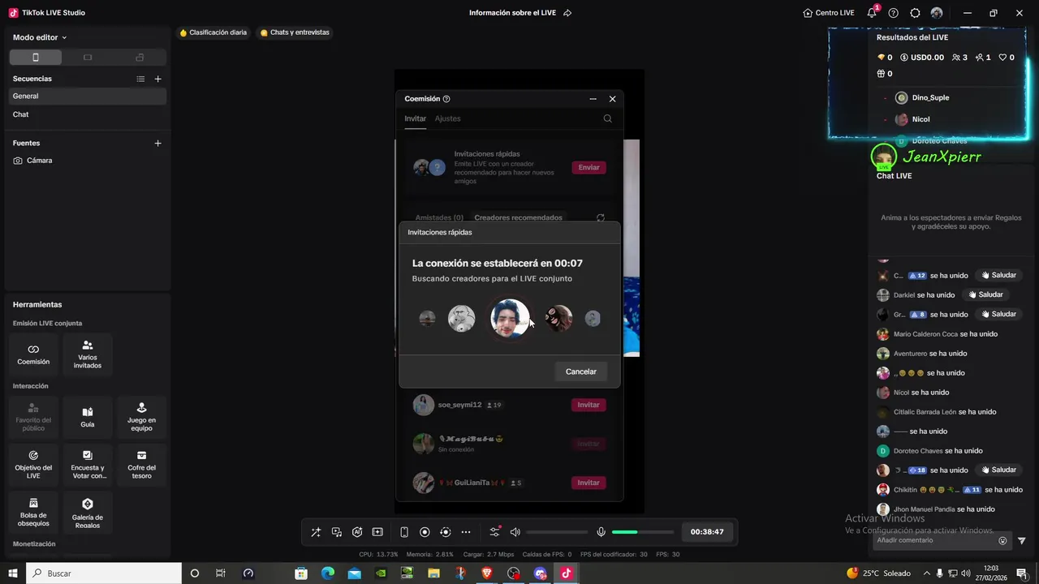Open Bolsa de obsequios tool

[x=33, y=512]
